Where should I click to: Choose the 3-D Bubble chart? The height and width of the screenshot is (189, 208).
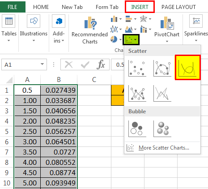[162, 129]
